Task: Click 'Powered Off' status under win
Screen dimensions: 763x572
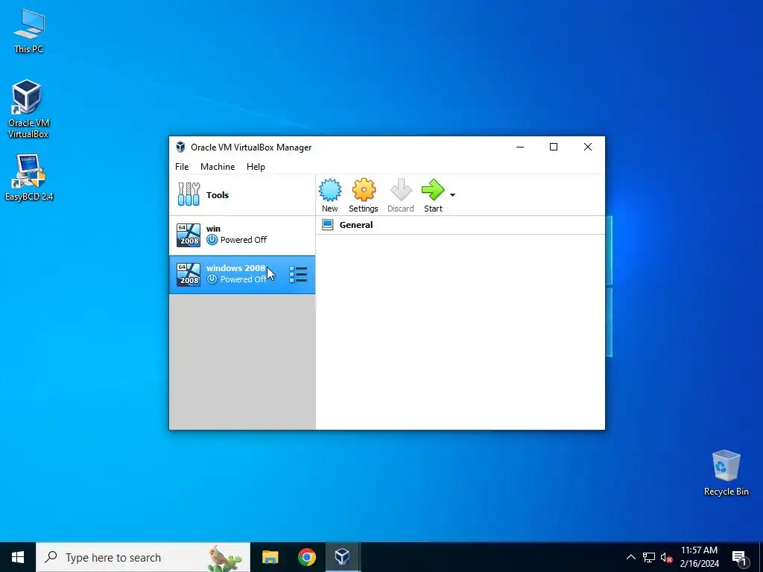Action: 244,240
